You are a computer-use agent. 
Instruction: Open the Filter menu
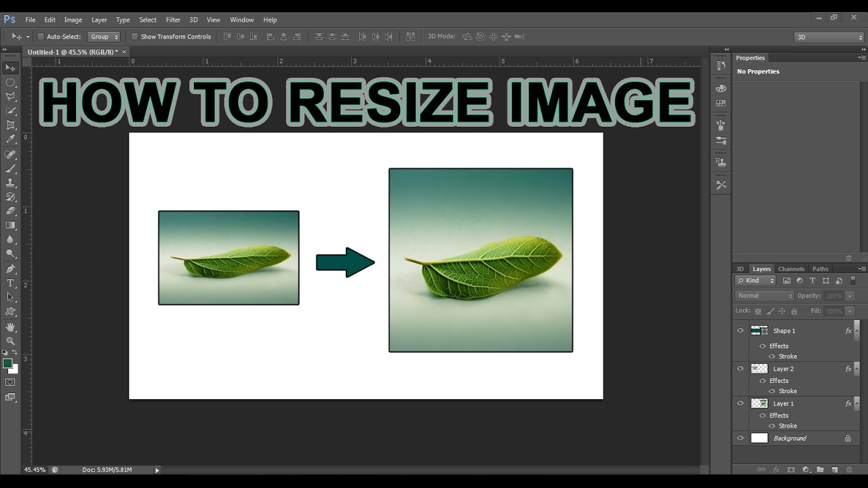coord(173,20)
